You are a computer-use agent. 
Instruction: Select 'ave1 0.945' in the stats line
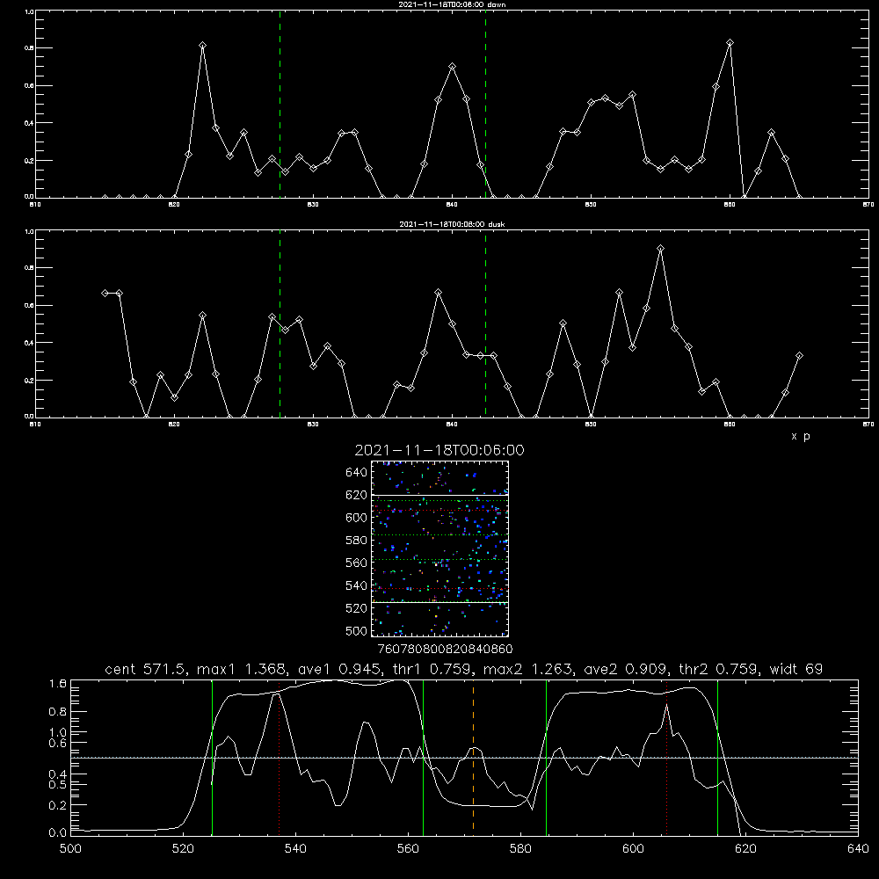point(341,669)
